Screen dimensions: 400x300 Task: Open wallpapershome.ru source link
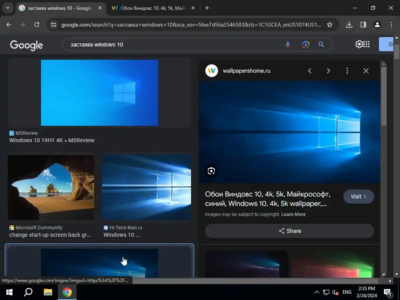pos(246,71)
